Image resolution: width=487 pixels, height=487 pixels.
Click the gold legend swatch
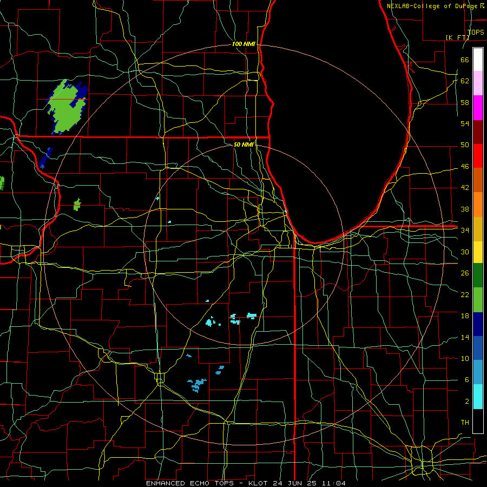pyautogui.click(x=478, y=229)
